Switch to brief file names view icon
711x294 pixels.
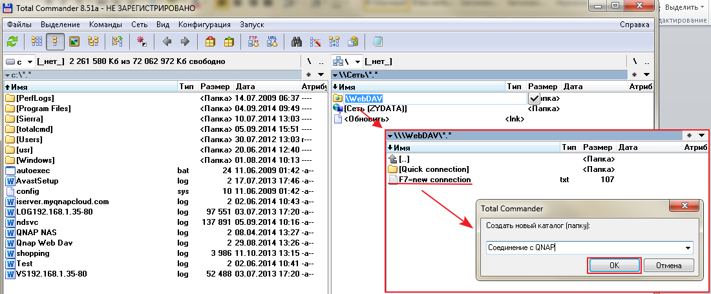click(x=37, y=41)
